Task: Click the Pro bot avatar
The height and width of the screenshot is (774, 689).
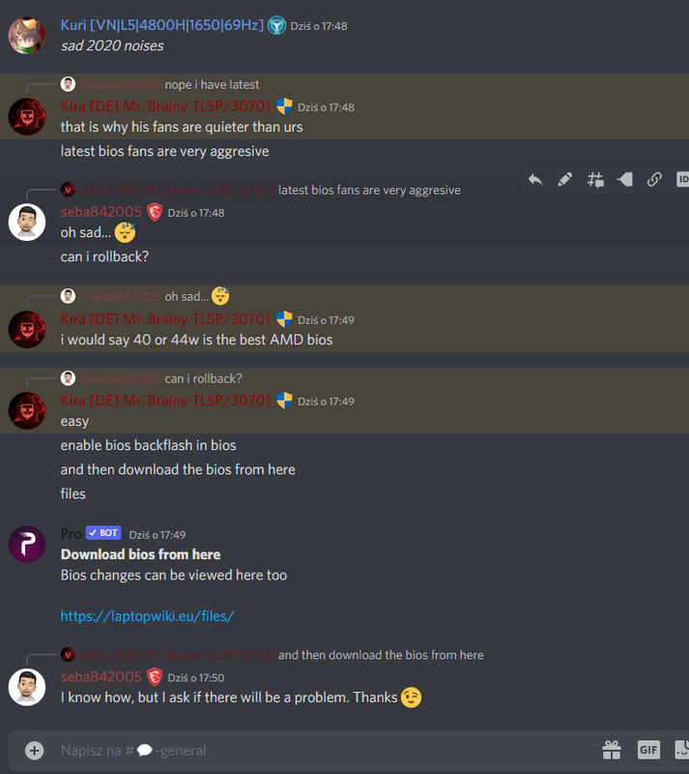Action: (x=27, y=544)
